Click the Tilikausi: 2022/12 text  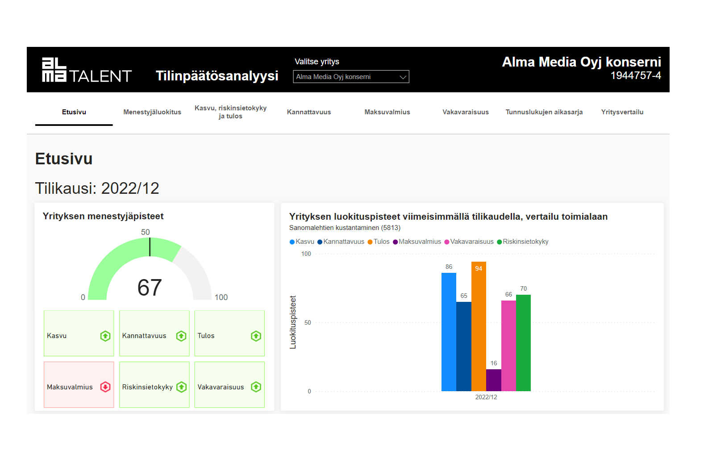point(97,188)
